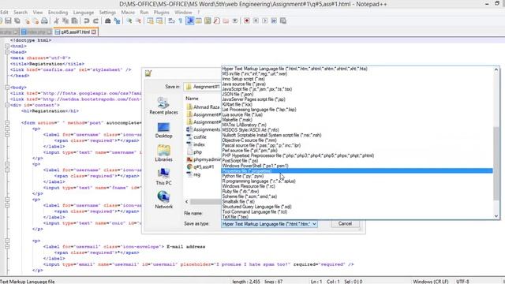Click the Copy toolbar icon
The width and height of the screenshot is (505, 284).
pos(65,21)
